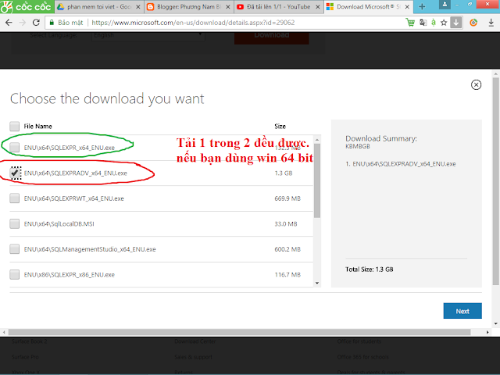Screen dimensions: 500x375
Task: Check SQLEXPR_x64_ENU.exe checkbox
Action: pos(14,148)
